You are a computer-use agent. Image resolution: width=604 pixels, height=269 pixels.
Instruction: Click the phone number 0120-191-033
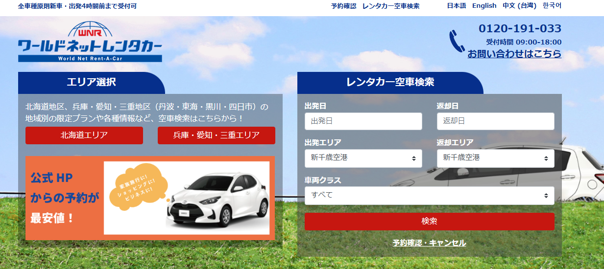tap(520, 28)
